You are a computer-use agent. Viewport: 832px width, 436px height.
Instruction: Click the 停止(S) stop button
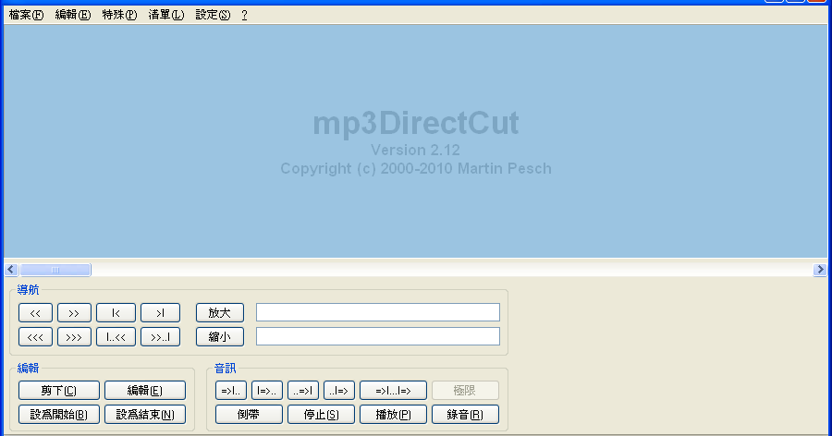(321, 414)
